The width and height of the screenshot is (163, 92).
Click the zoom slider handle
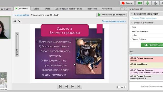click(x=17, y=50)
